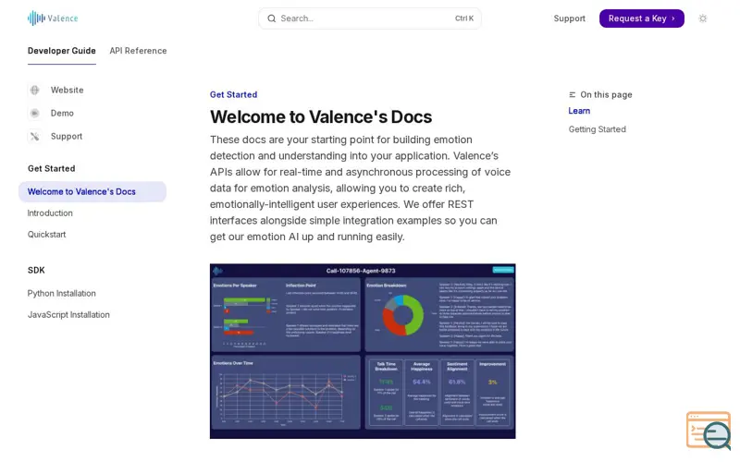Click the tools icon next to Support

click(35, 136)
